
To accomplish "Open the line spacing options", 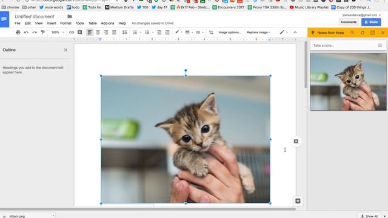I will coord(125,32).
